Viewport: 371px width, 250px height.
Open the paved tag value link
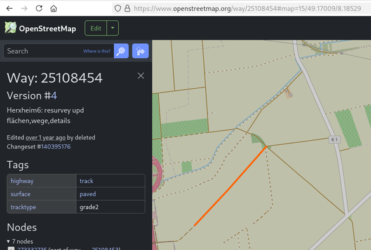88,194
